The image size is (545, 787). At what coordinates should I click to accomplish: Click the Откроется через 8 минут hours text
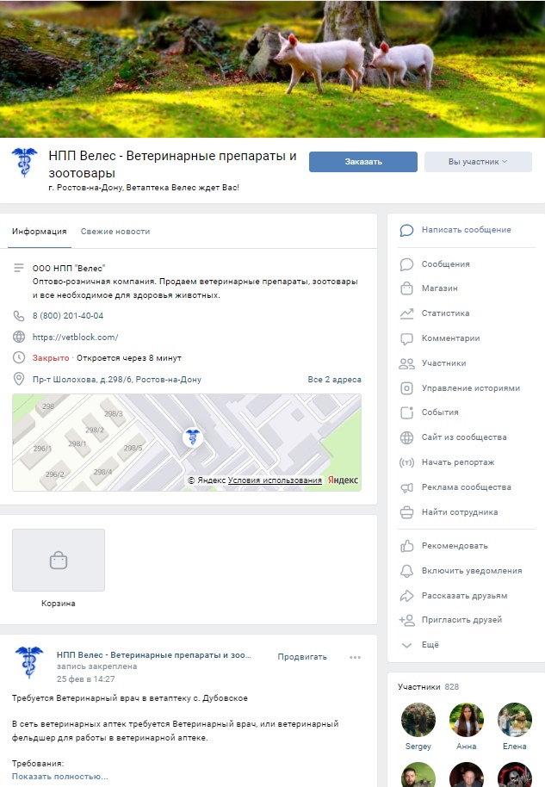coord(129,358)
